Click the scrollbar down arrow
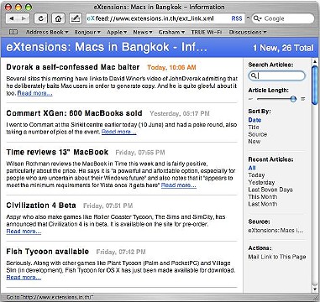The image size is (320, 302). click(x=314, y=289)
